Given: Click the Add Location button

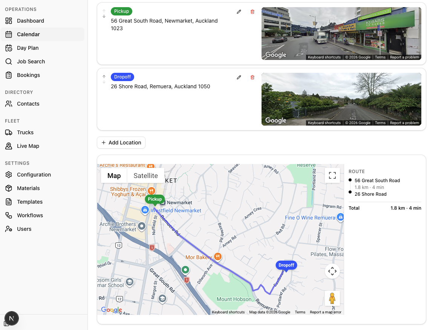Looking at the screenshot, I should [x=121, y=143].
